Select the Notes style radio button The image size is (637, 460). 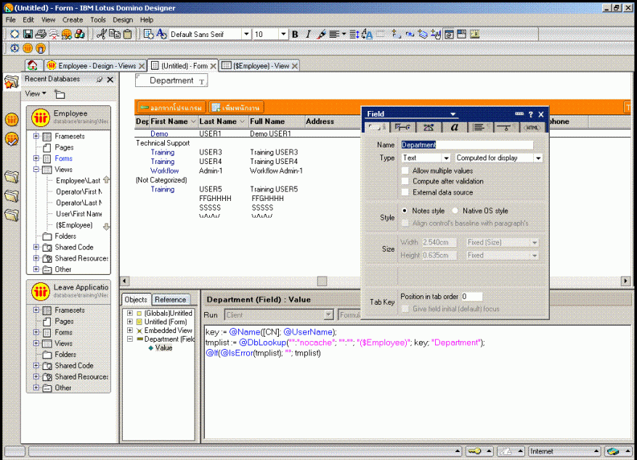[405, 211]
